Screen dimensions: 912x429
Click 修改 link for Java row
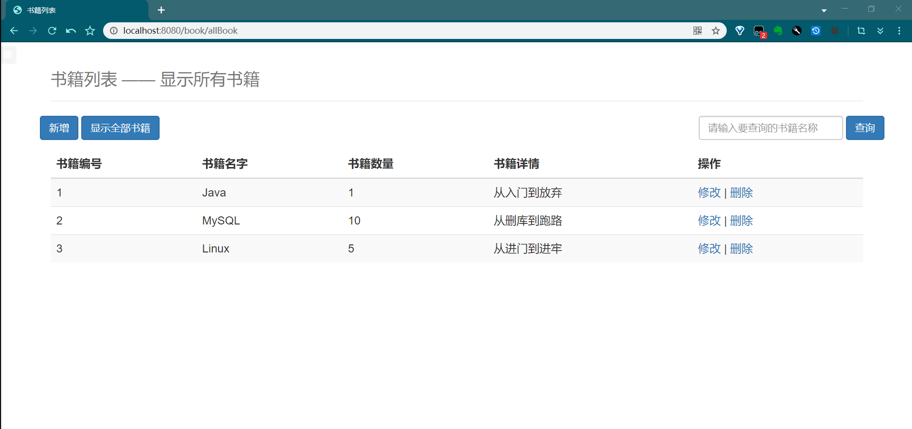[x=709, y=193]
